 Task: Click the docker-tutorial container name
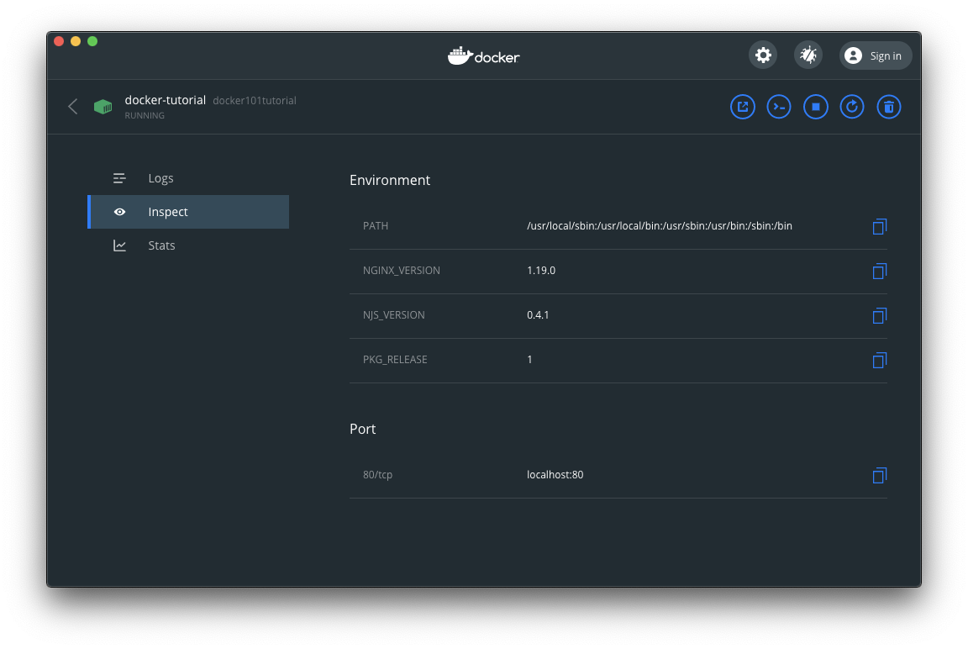tap(165, 100)
